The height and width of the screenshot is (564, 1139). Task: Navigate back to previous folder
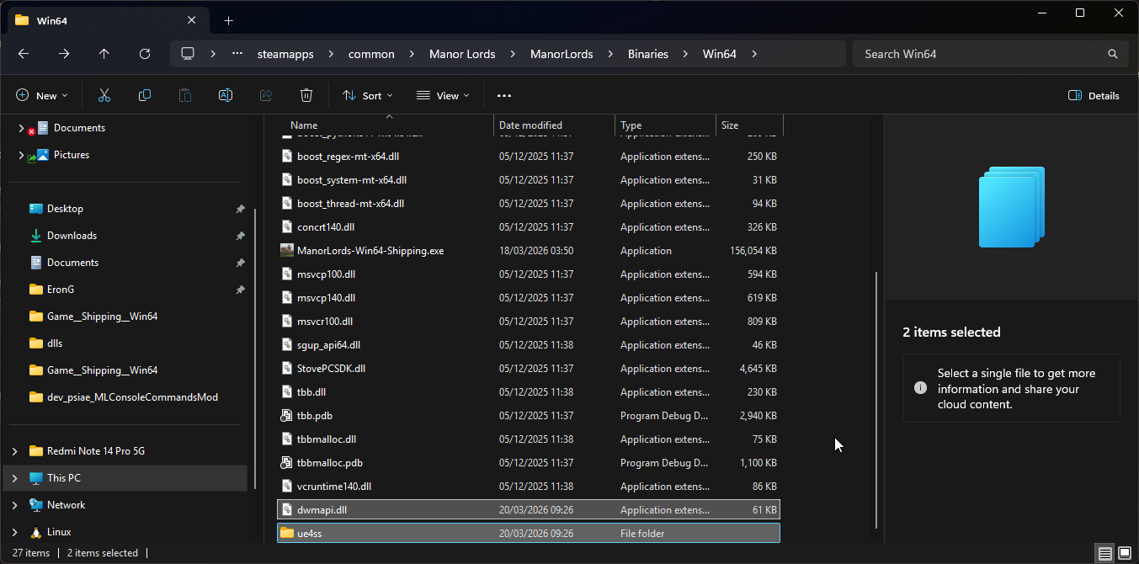pos(24,54)
